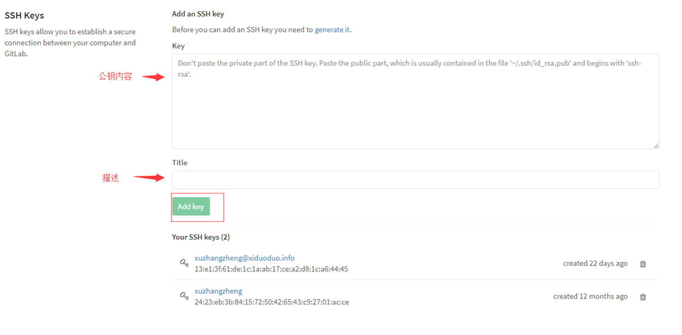Select fingerprint 13:e1:3f:61:de:1c:1a:ab:17:ce:a2:d8:1c:a6:44:45
This screenshot has height=335, width=682.
[x=272, y=269]
